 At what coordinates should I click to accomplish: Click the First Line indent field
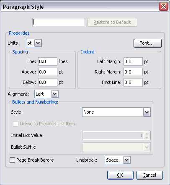133,82
